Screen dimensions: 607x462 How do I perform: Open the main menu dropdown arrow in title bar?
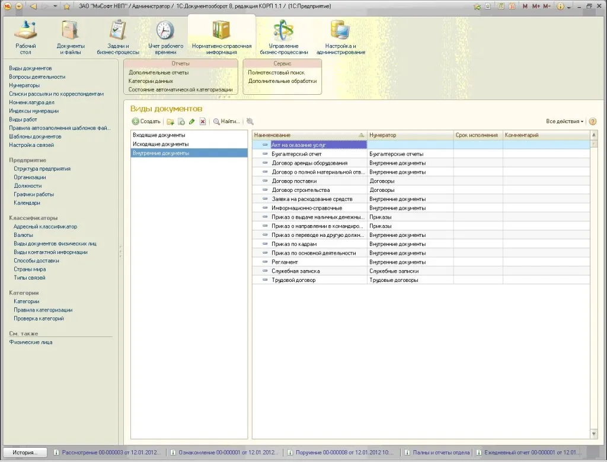pos(19,6)
